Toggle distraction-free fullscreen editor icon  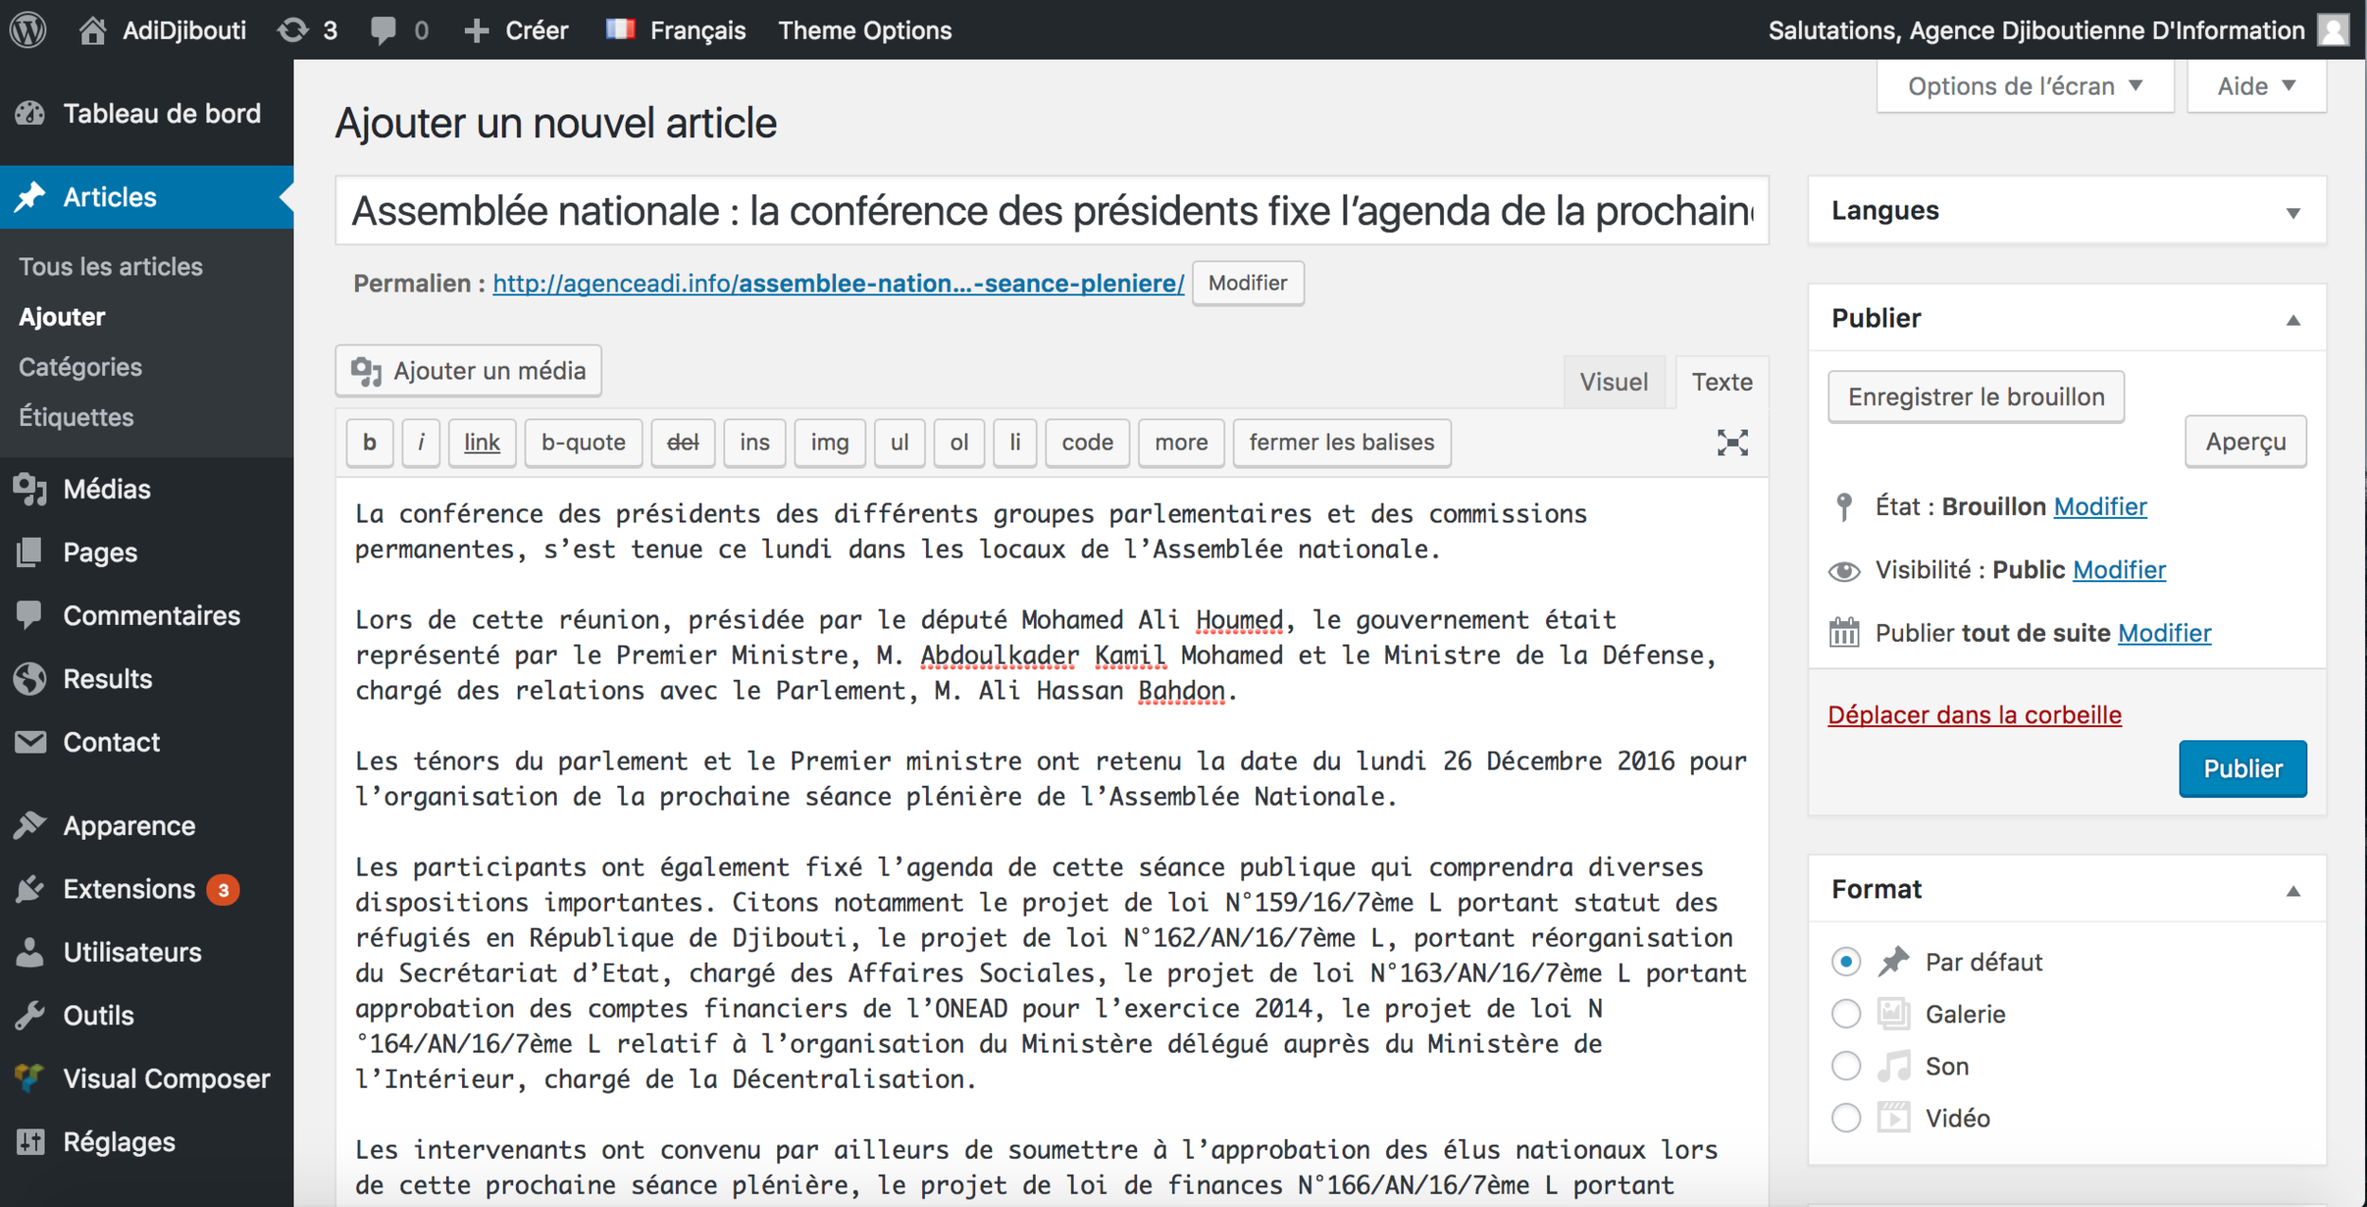tap(1732, 442)
